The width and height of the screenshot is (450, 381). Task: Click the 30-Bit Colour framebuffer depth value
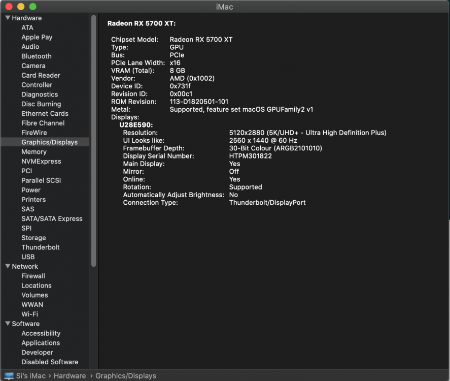275,148
